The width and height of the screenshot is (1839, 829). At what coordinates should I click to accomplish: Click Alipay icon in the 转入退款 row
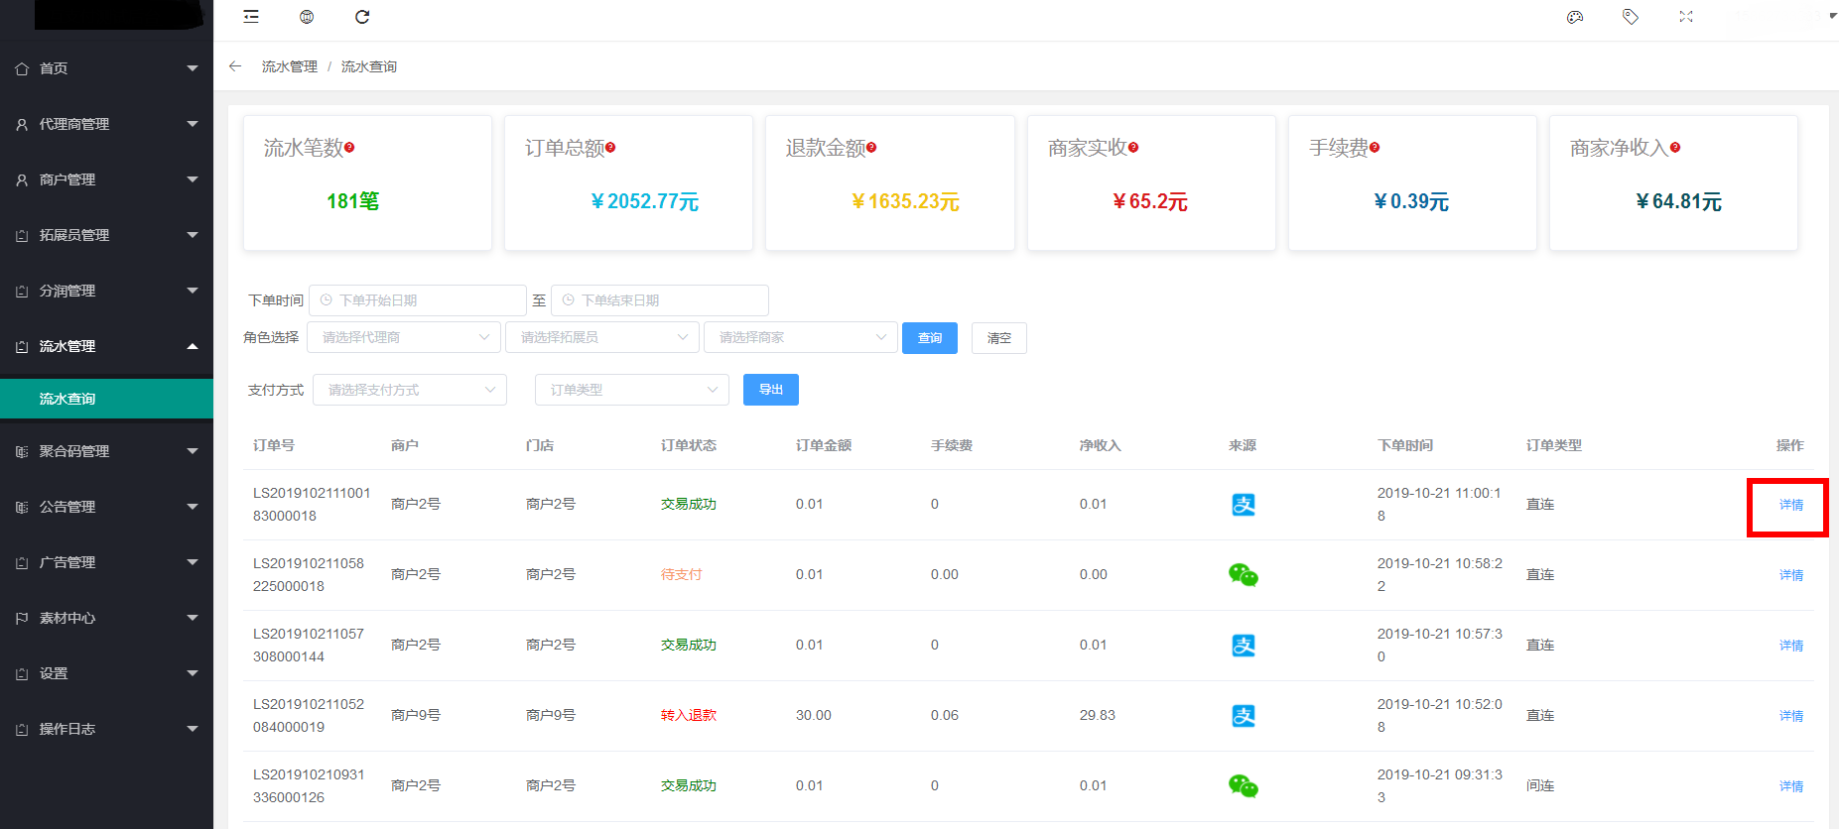(x=1244, y=716)
